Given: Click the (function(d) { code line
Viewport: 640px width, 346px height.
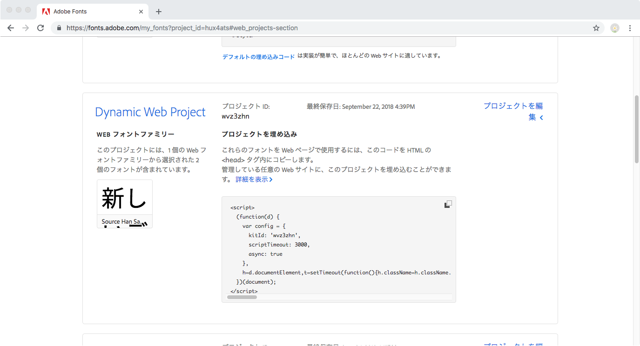Looking at the screenshot, I should point(258,217).
